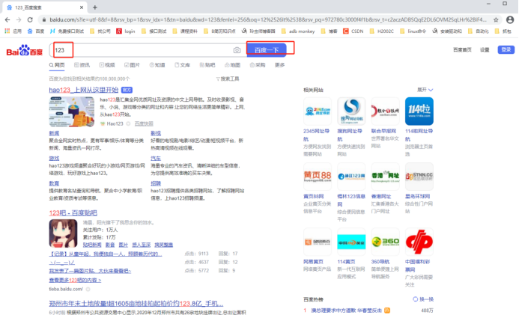
Task: Open the 招聘 sublink under hao123
Action: pyautogui.click(x=156, y=183)
